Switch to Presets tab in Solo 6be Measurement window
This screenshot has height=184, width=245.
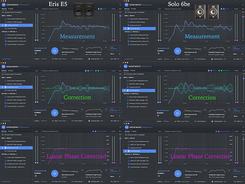pos(134,9)
